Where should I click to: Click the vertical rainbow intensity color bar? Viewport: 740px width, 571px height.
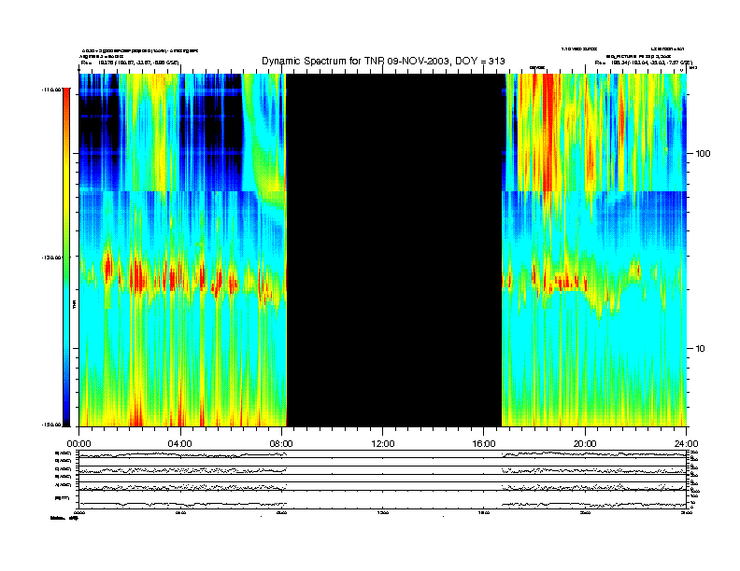[x=66, y=258]
